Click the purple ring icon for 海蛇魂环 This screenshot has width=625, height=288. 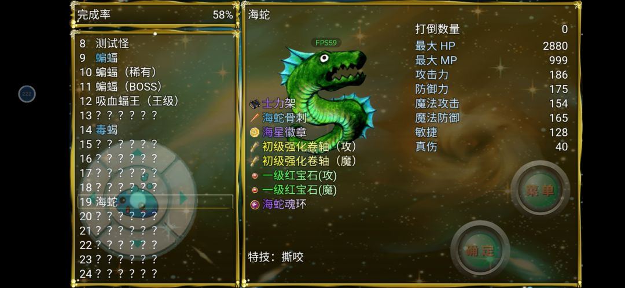click(x=255, y=205)
